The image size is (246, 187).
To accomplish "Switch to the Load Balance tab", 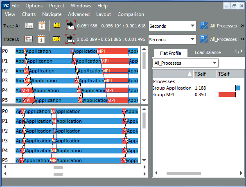I will tap(208, 52).
